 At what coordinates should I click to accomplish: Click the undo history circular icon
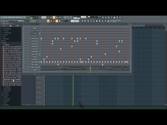point(103,17)
